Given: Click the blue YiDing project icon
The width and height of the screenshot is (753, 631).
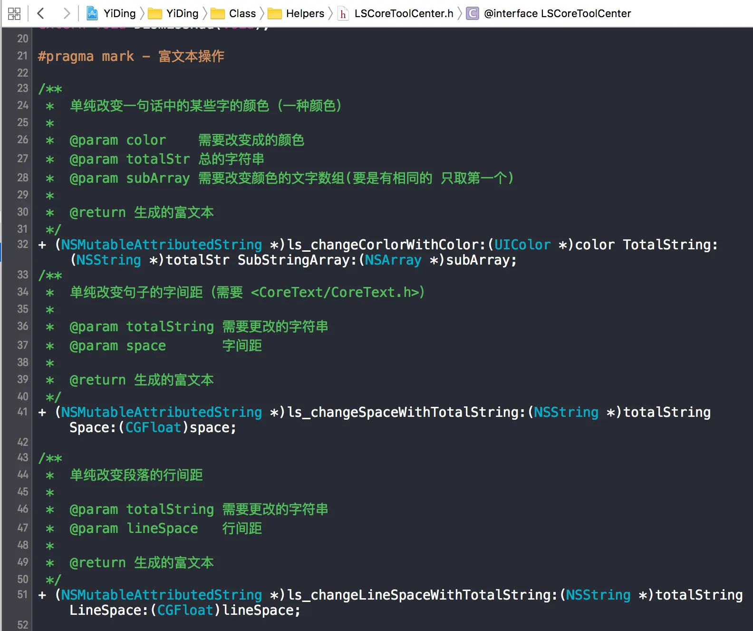Looking at the screenshot, I should [x=92, y=13].
